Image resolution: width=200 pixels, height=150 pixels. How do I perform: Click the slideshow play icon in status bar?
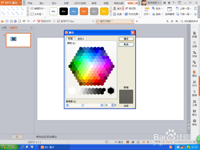coord(144,142)
